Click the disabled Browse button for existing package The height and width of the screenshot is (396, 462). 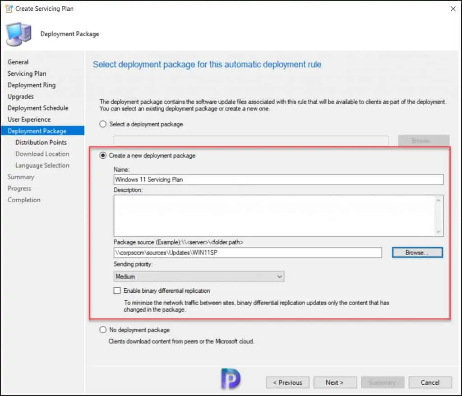click(x=424, y=141)
